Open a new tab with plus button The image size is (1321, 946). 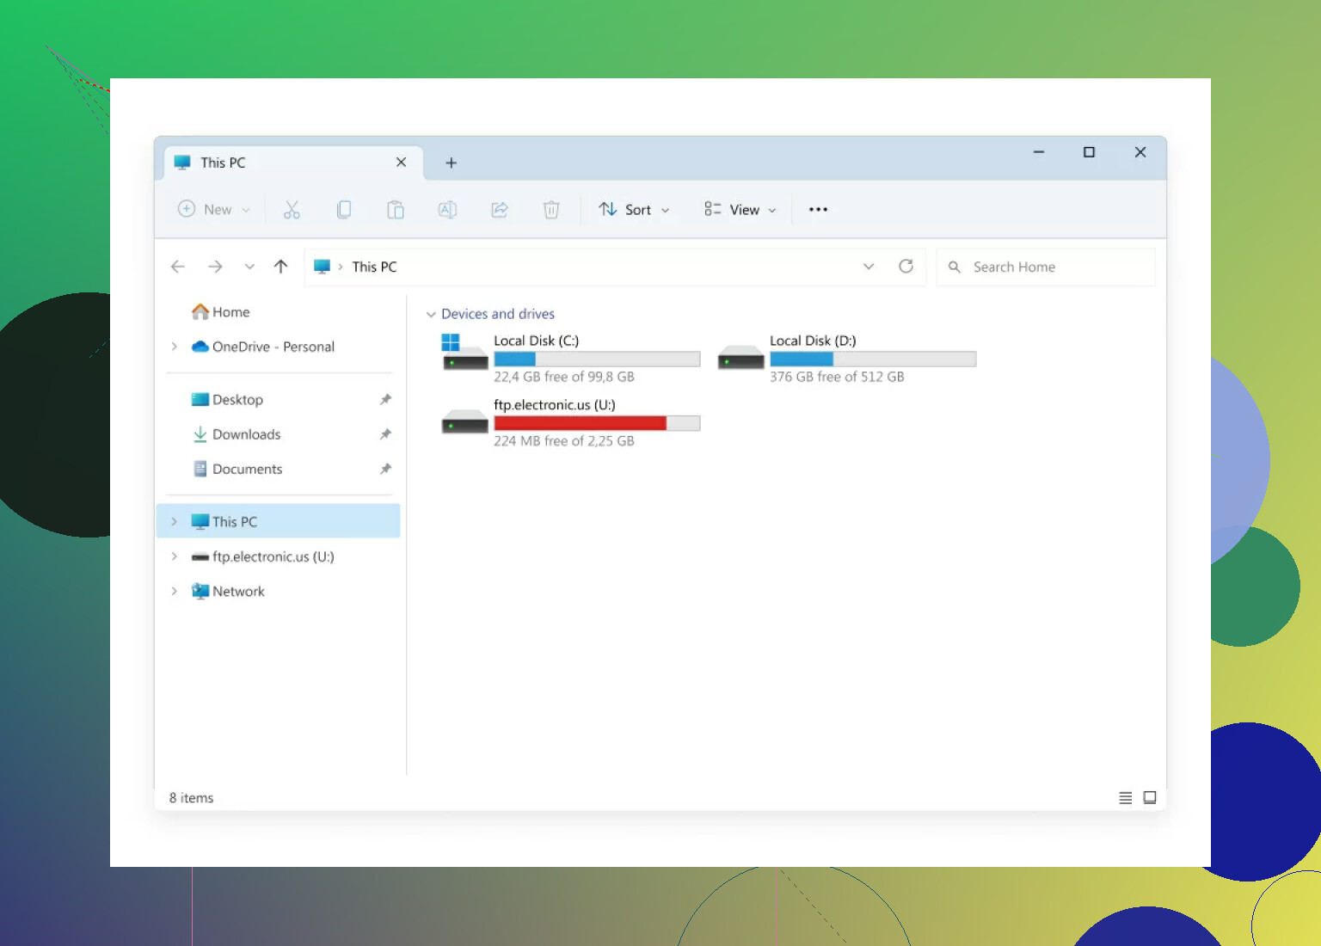[451, 163]
